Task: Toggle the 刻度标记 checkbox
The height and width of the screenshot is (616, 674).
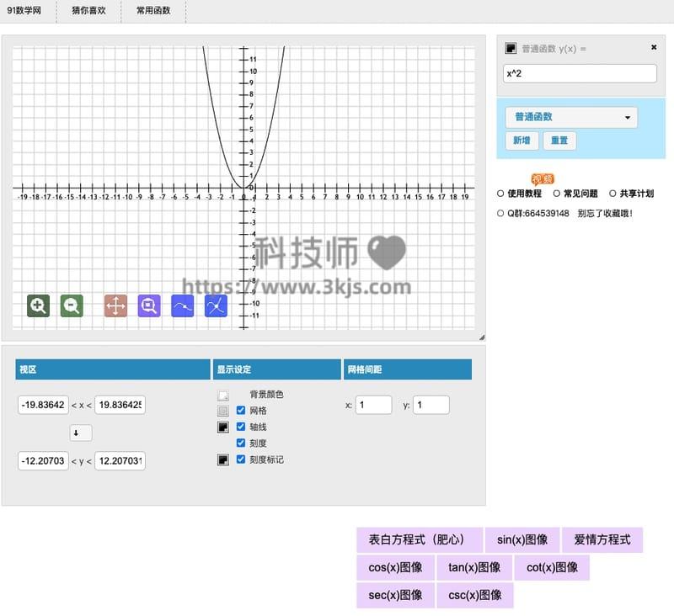Action: point(241,459)
